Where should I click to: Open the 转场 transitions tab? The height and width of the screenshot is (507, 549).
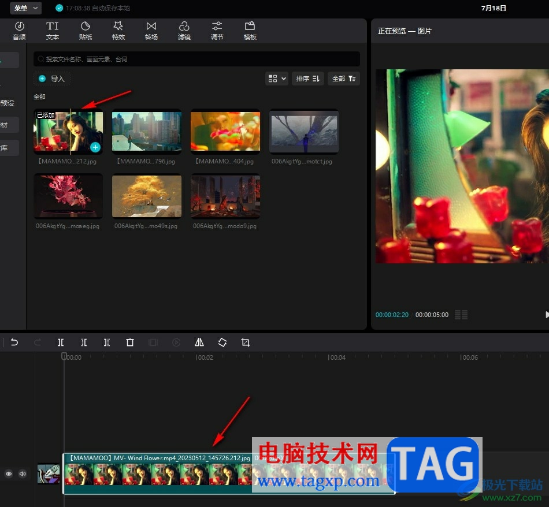pyautogui.click(x=151, y=31)
